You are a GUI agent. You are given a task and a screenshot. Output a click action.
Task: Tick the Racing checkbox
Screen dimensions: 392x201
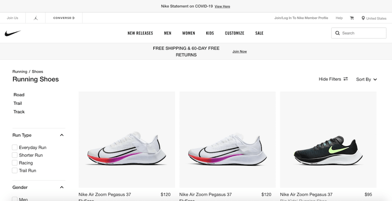pos(15,163)
